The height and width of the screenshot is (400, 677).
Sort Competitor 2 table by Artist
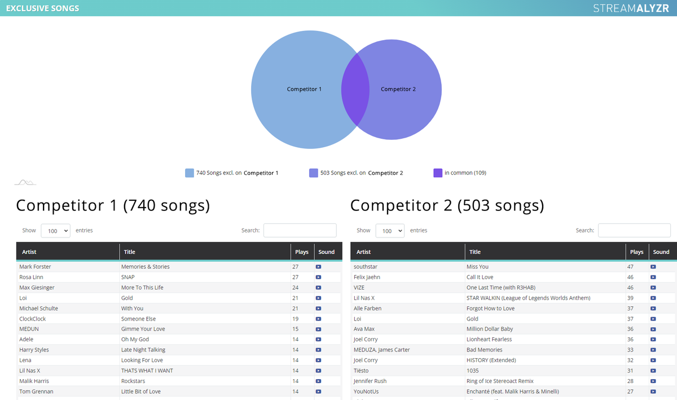pos(407,252)
